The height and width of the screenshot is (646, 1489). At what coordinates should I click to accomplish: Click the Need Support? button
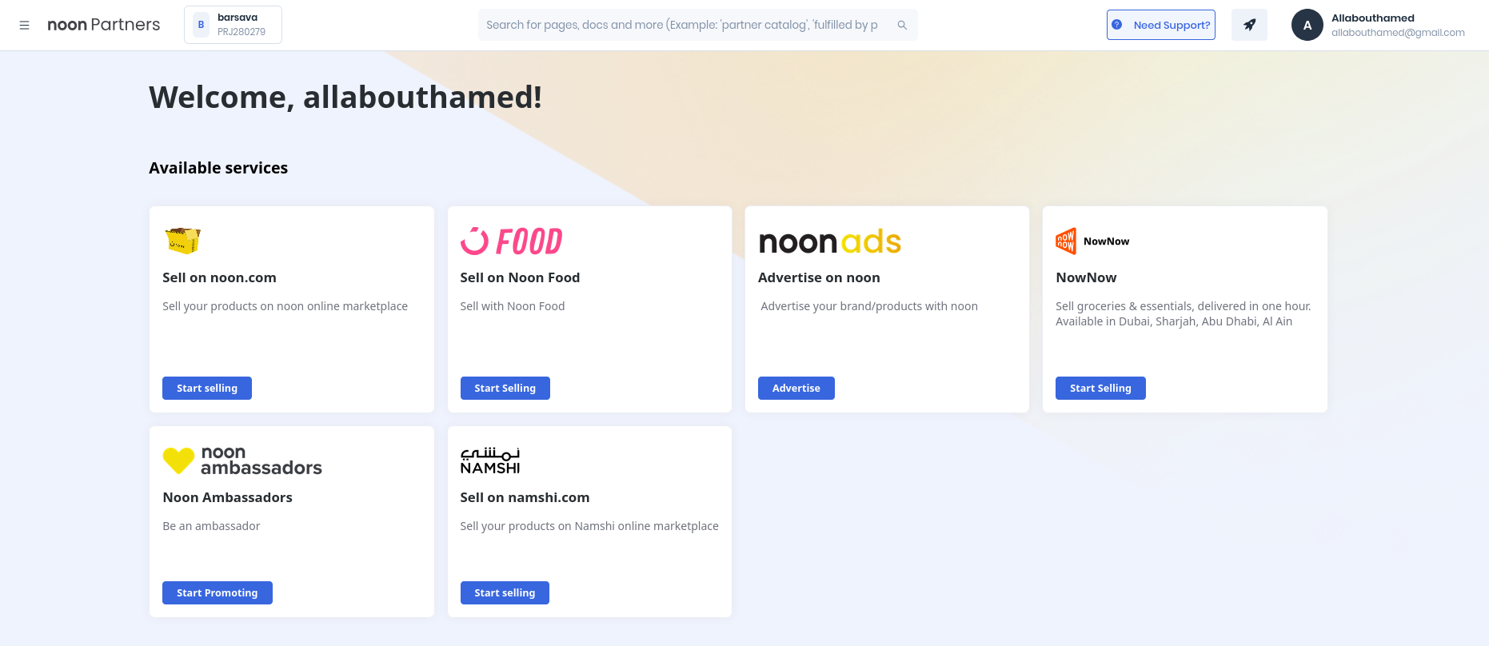(x=1161, y=25)
